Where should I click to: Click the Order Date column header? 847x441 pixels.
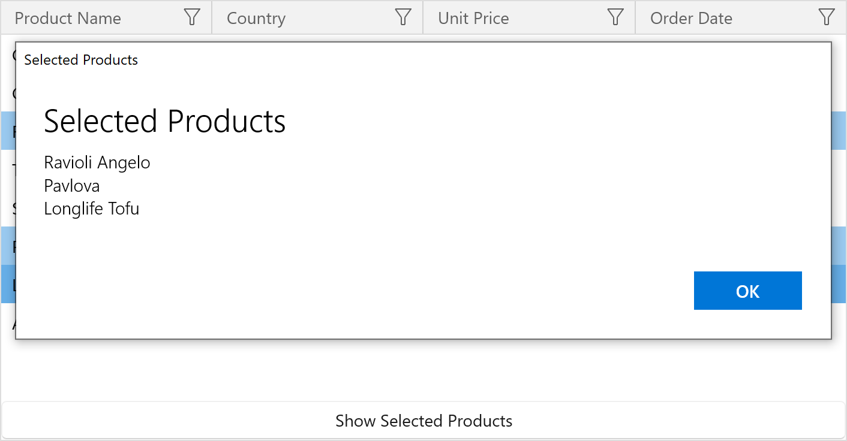[691, 17]
